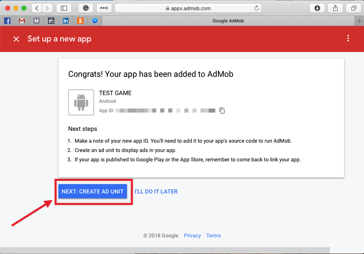
Task: Reload the page with refresh icon
Action: 256,9
